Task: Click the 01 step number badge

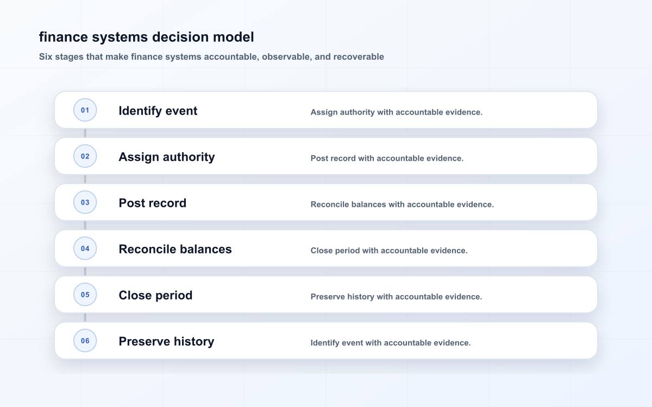Action: [85, 110]
